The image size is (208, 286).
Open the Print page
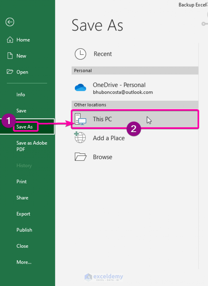21,182
